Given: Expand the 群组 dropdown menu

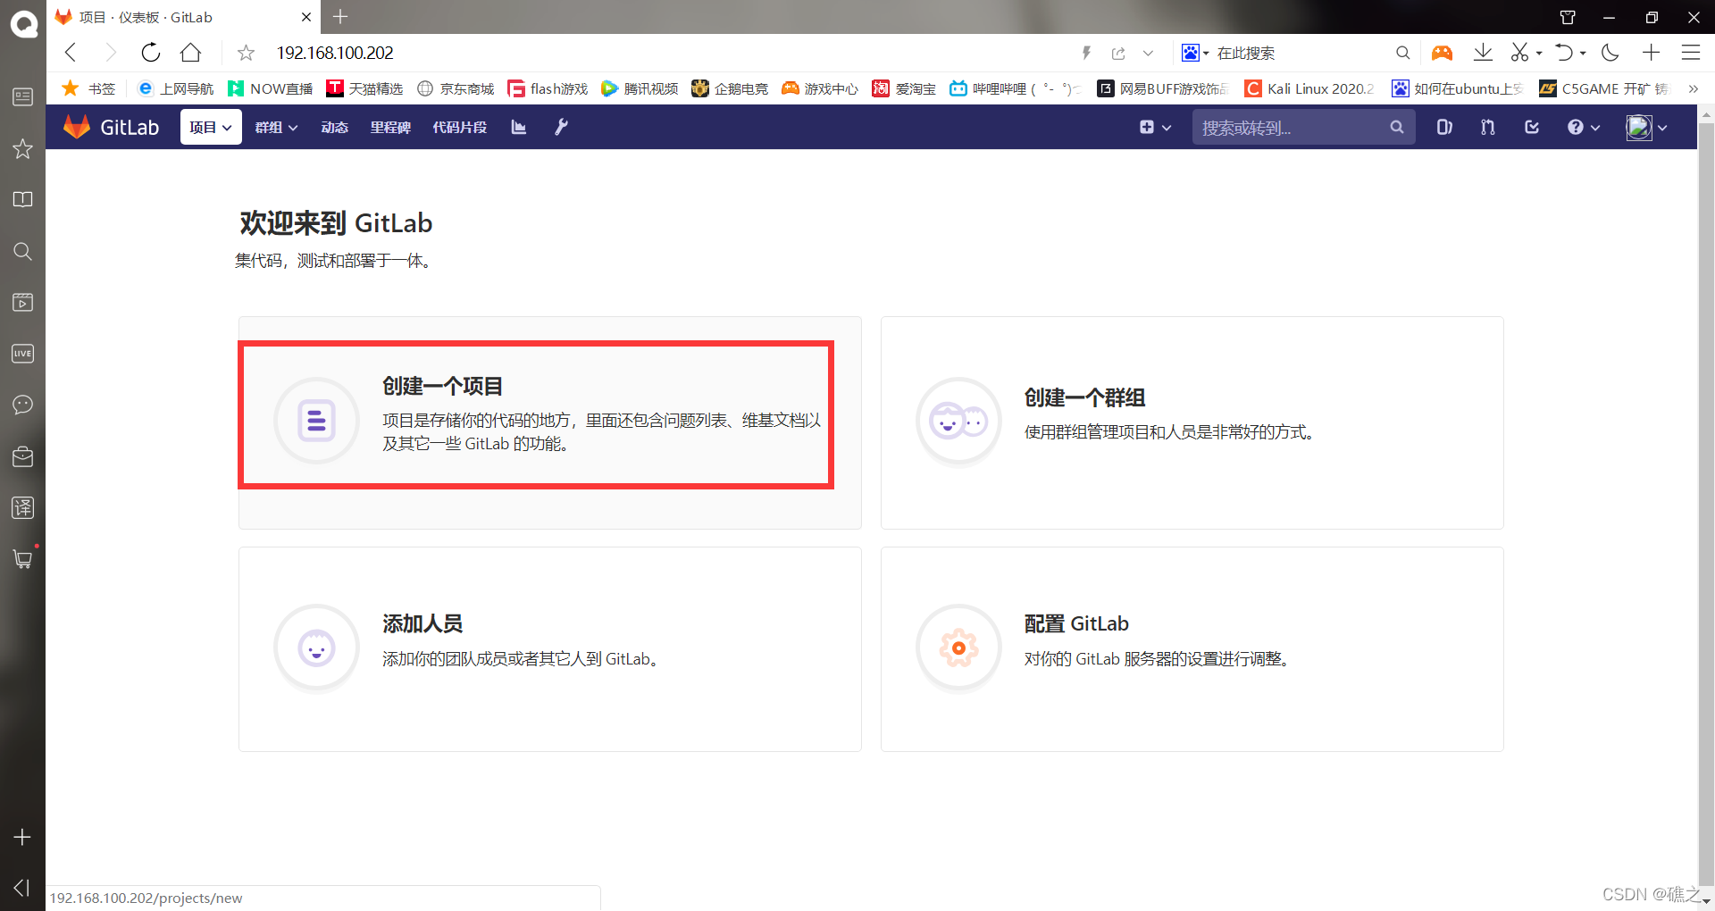Looking at the screenshot, I should [x=276, y=128].
